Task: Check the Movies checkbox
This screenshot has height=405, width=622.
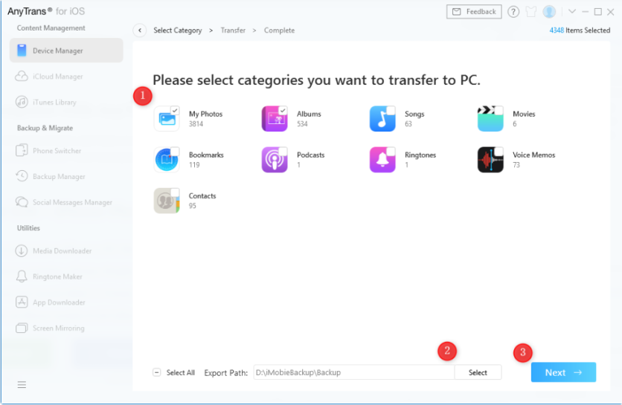Action: 498,111
